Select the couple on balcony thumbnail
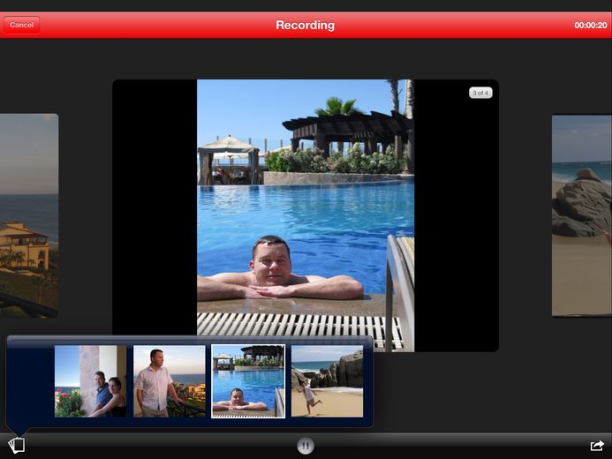Viewport: 612px width, 459px height. (91, 381)
